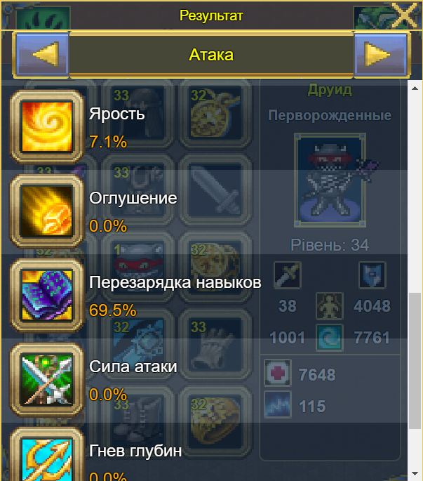Click the blue swirl mana icon
The height and width of the screenshot is (481, 423).
tap(330, 338)
